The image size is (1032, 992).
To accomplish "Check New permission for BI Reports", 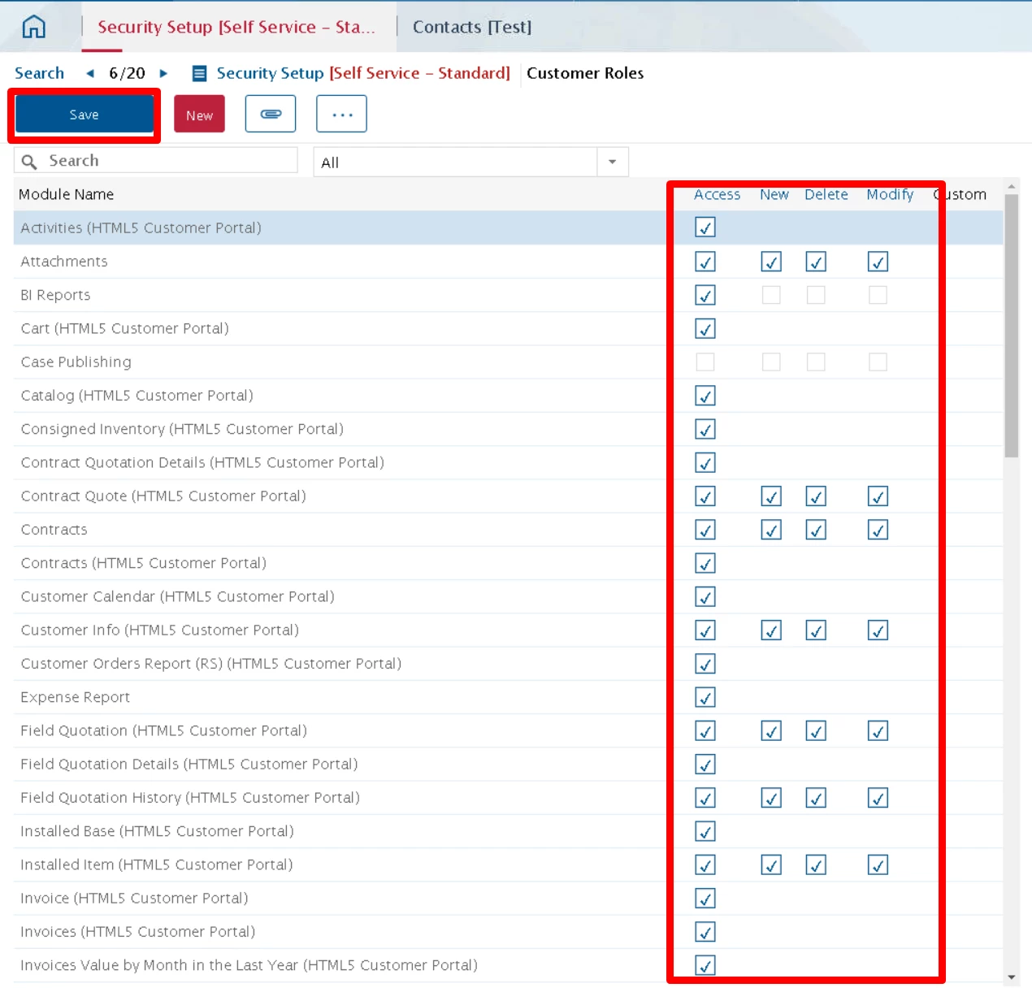I will (x=770, y=295).
